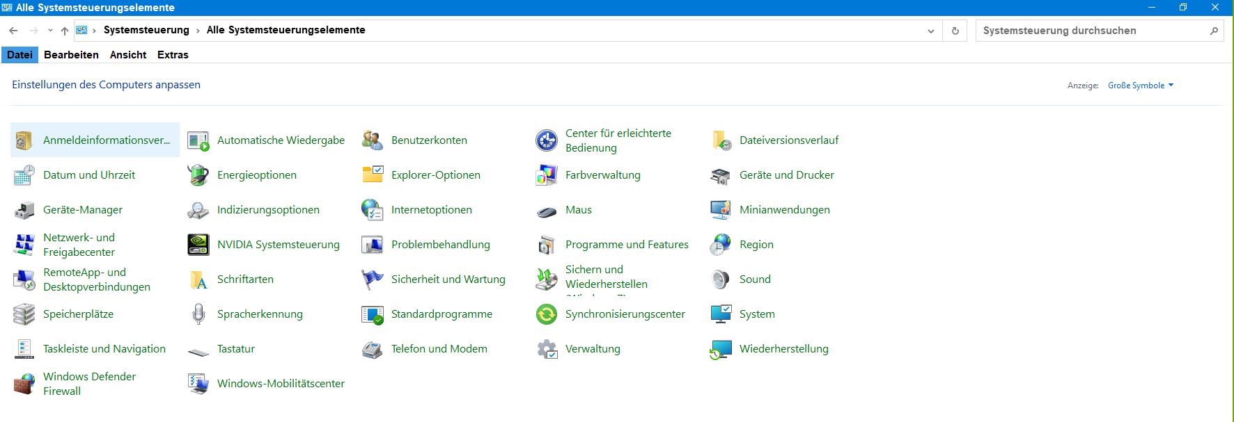Click the Programme und Features icon

click(x=546, y=245)
